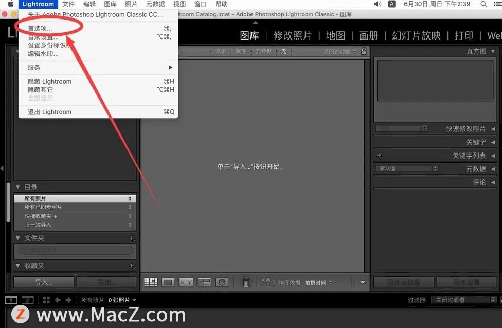
Task: Collapse the 目录 panel
Action: pyautogui.click(x=18, y=187)
